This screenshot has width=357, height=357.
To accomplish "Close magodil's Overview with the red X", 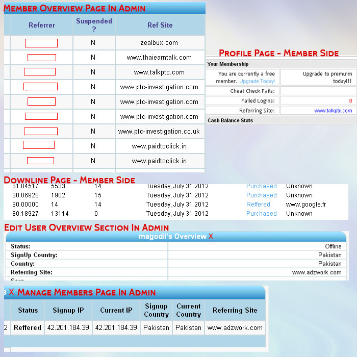I will (211, 236).
